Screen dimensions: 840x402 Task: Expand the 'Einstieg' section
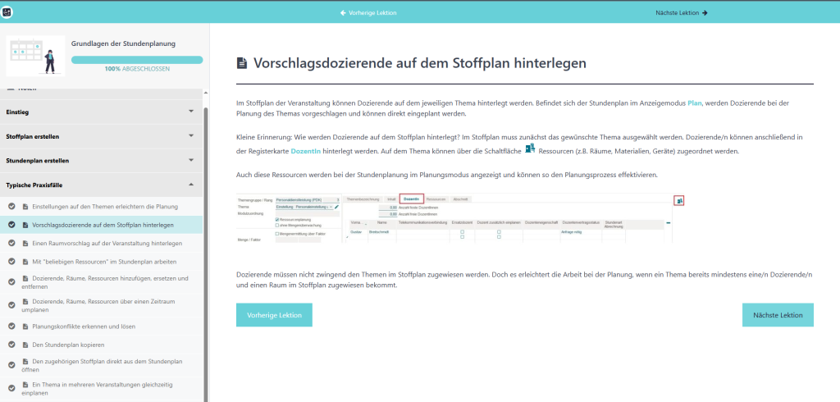tap(191, 112)
